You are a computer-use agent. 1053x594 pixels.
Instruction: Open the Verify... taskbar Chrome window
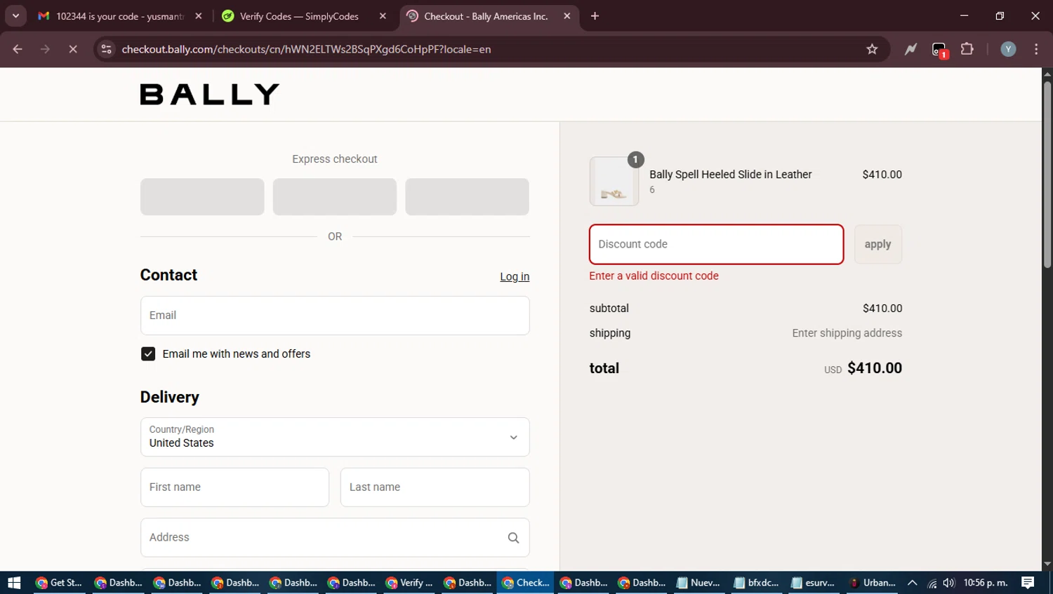pos(408,583)
